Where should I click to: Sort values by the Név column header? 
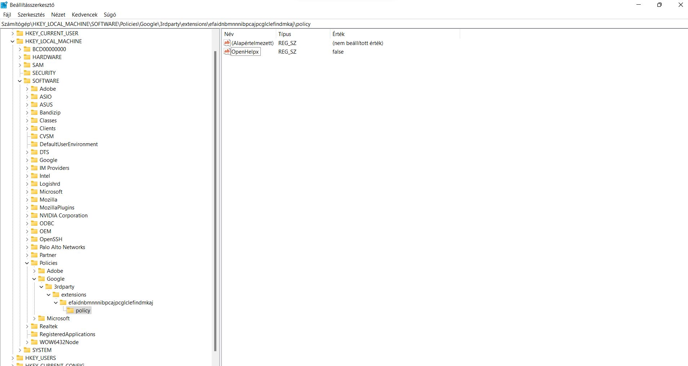pyautogui.click(x=249, y=34)
